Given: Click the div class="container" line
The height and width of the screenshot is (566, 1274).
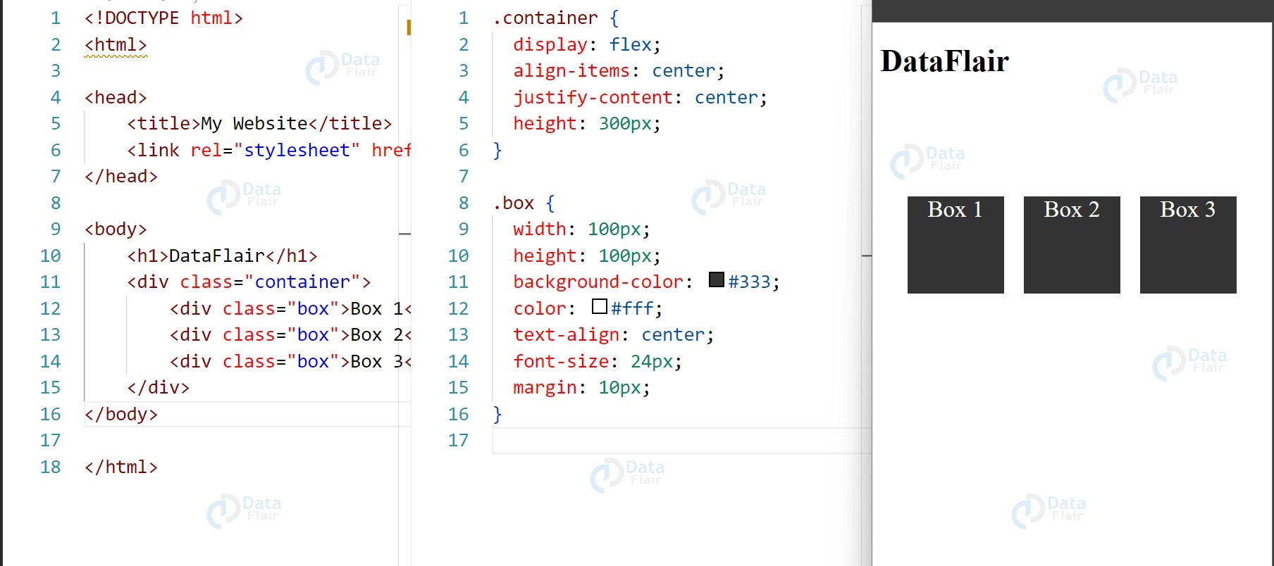Looking at the screenshot, I should click(249, 282).
